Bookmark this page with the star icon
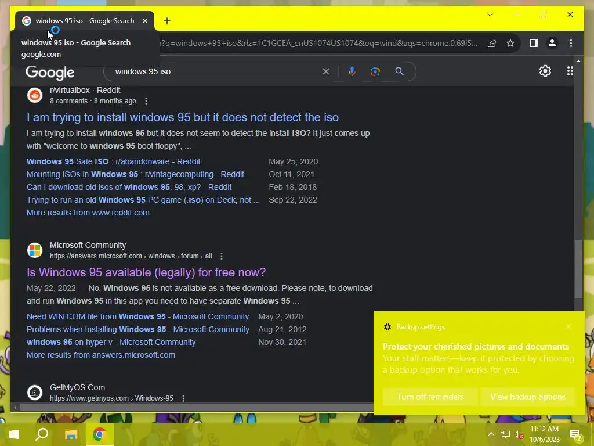Screen dimensions: 594x446 tap(510, 43)
